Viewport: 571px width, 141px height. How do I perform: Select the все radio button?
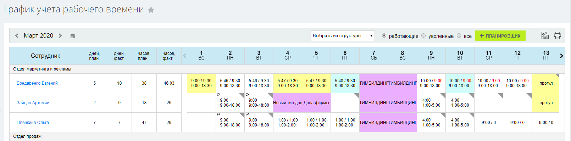tap(459, 35)
